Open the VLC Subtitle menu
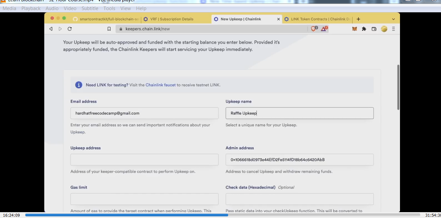Viewport: 441px width, 218px height. tap(90, 8)
